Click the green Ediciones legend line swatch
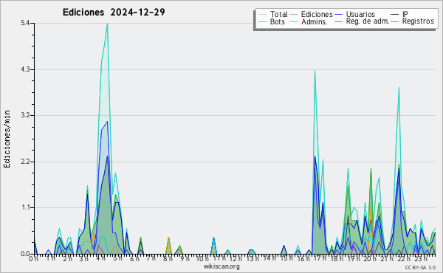Image resolution: width=443 pixels, height=273 pixels. [x=294, y=15]
